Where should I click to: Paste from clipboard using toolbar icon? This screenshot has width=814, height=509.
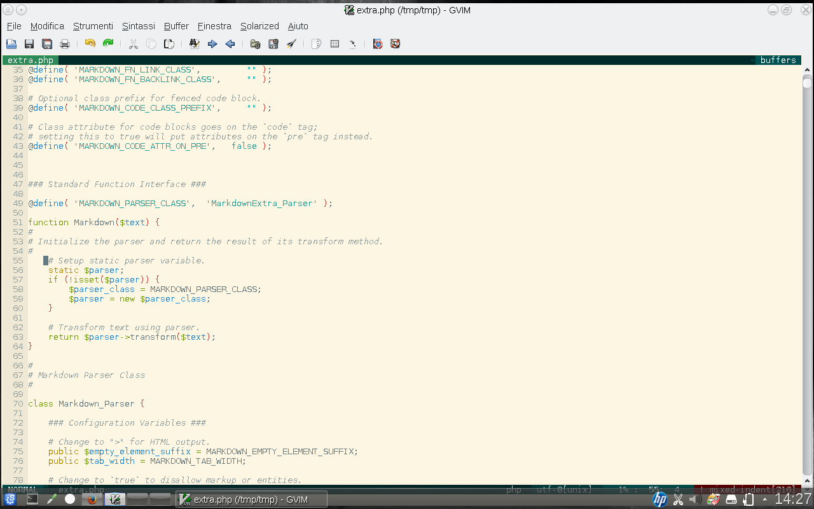169,44
